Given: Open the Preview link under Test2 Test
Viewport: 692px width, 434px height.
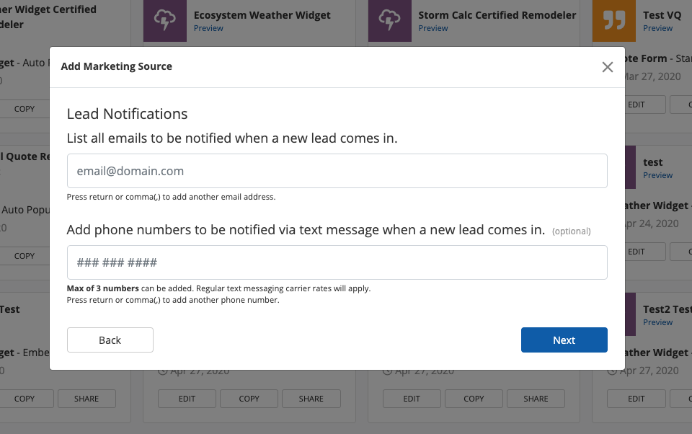Looking at the screenshot, I should pos(657,322).
